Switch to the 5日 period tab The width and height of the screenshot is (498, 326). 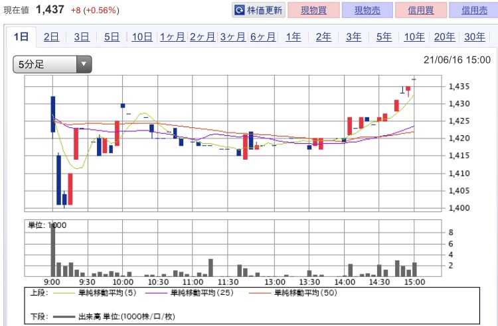[112, 37]
